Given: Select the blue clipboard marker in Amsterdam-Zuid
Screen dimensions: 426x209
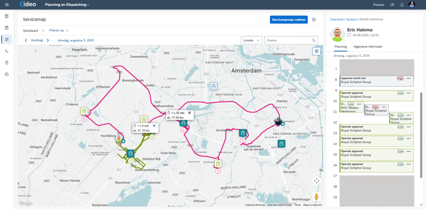Looking at the screenshot, I should [x=214, y=86].
